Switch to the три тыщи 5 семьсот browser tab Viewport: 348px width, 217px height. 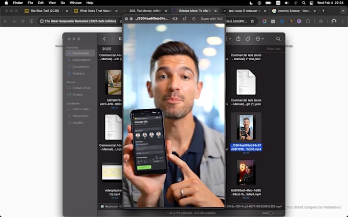[243, 11]
